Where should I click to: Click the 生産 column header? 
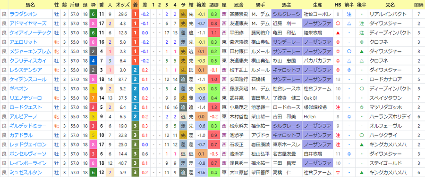[x=317, y=5]
